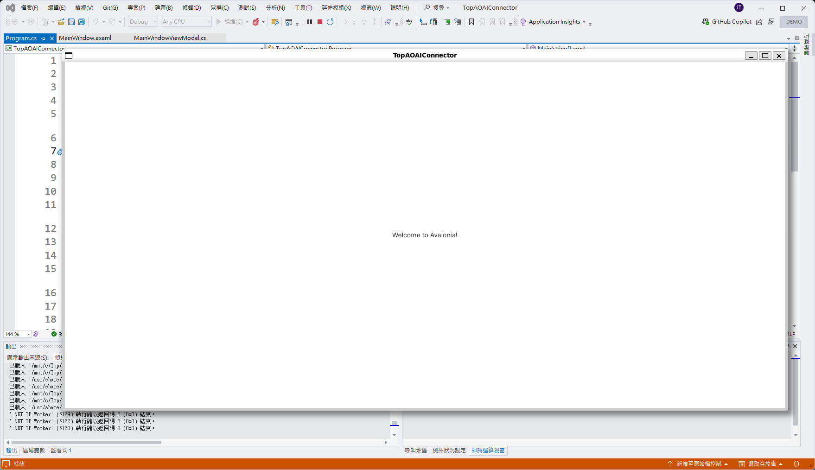This screenshot has height=470, width=815.
Task: Click the Toggle Bookmark icon
Action: pyautogui.click(x=471, y=22)
